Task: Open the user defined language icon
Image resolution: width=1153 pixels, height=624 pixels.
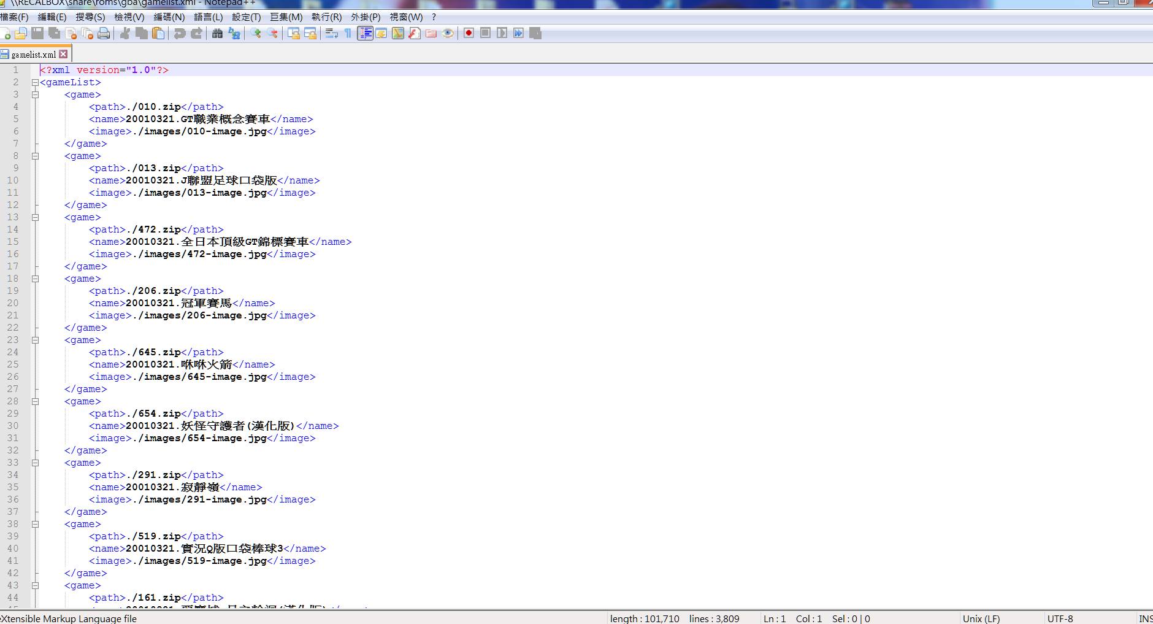Action: pyautogui.click(x=381, y=33)
